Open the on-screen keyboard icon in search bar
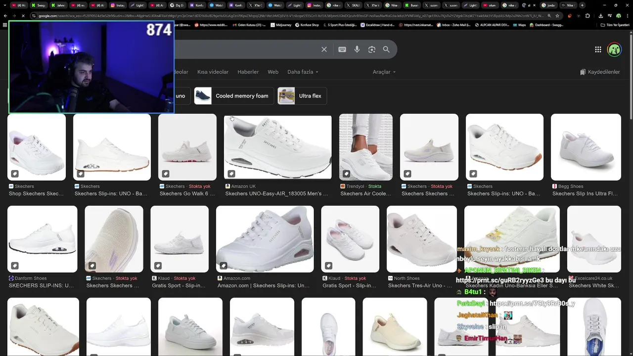This screenshot has height=356, width=633. [342, 49]
